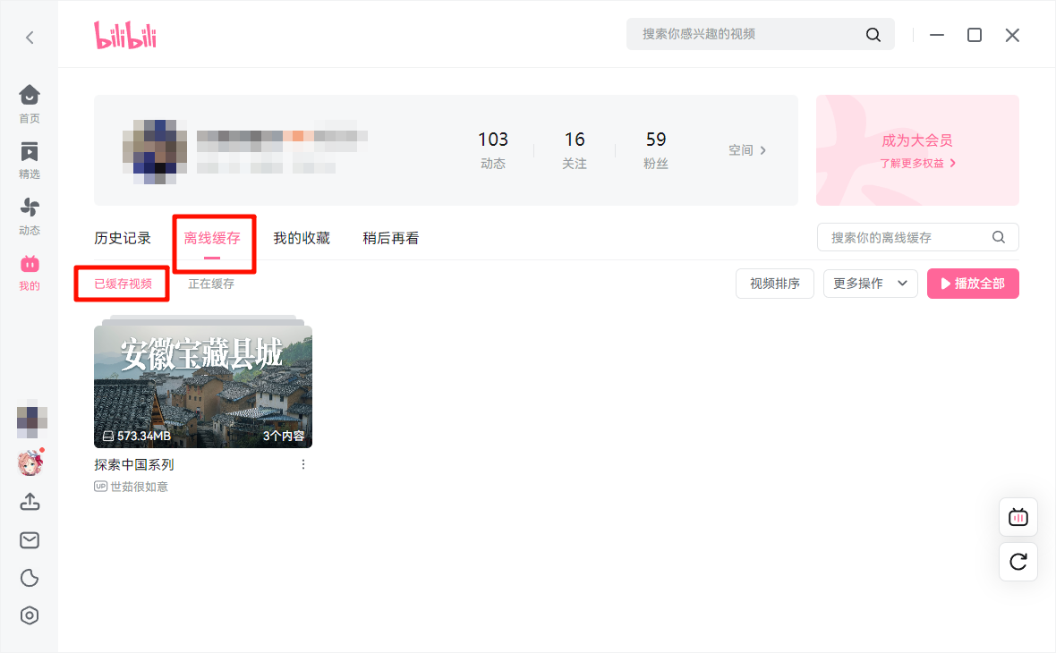Screen dimensions: 1056x653
Task: Maximize the bilibili window
Action: tap(974, 35)
